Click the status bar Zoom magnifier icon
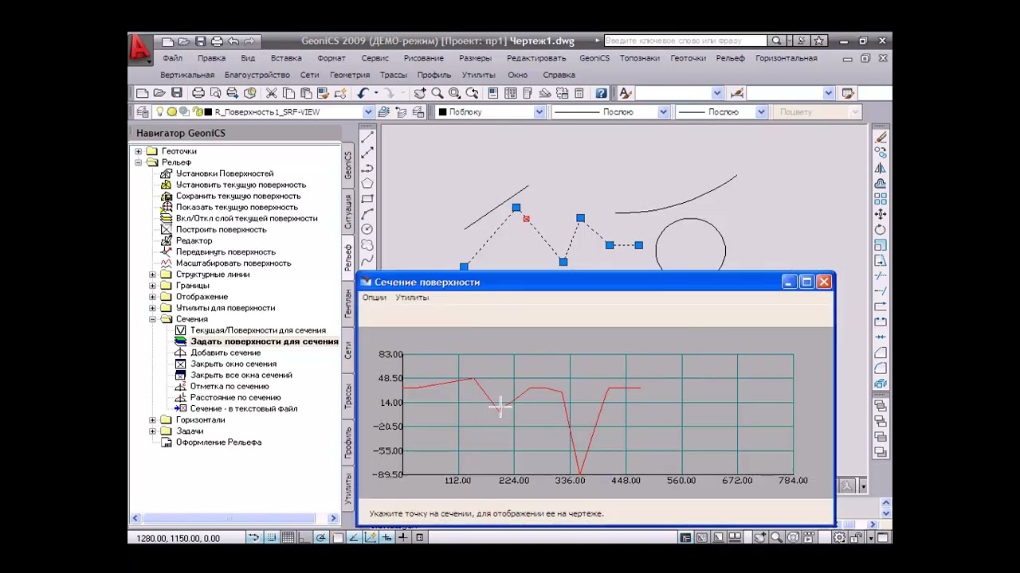This screenshot has height=573, width=1020. [x=776, y=537]
